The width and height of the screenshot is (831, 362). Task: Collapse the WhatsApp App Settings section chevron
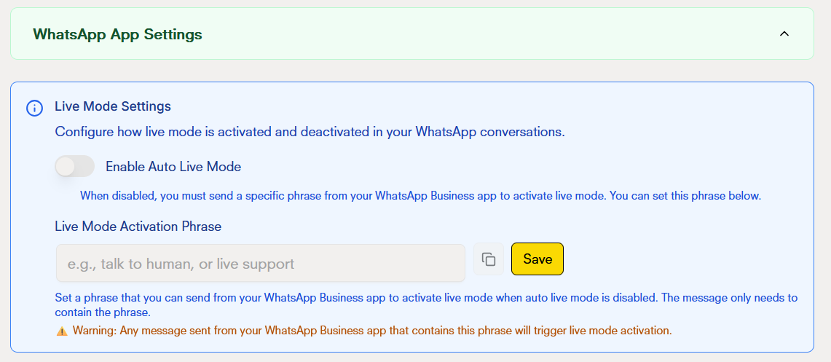point(784,34)
